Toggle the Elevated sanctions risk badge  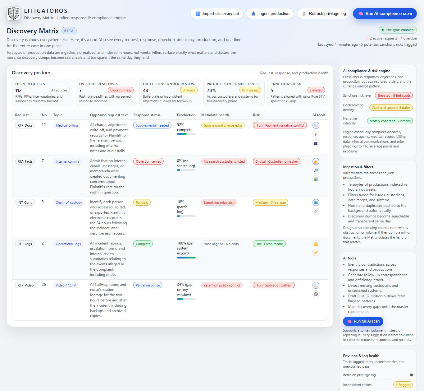click(x=316, y=90)
